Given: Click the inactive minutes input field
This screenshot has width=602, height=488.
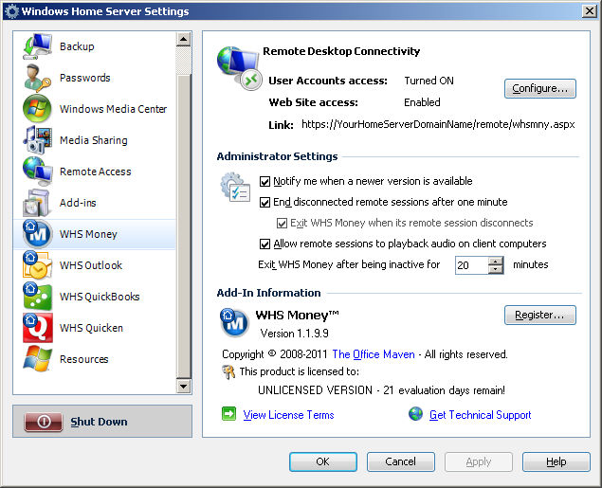Looking at the screenshot, I should [x=472, y=265].
